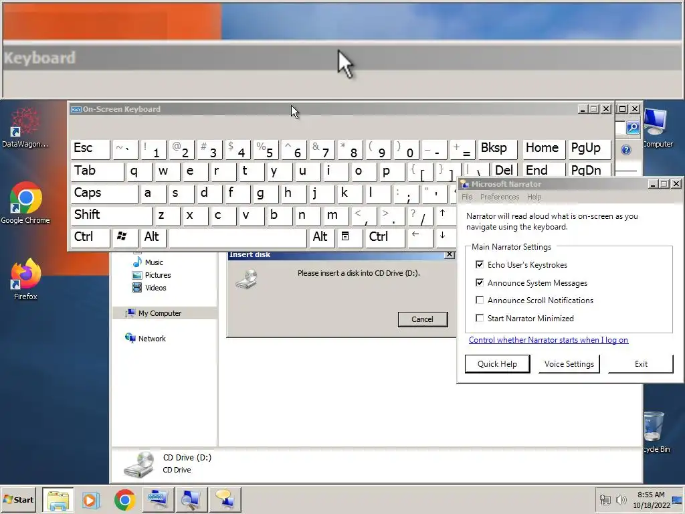Cancel the Insert disk dialog
The width and height of the screenshot is (685, 514).
pyautogui.click(x=423, y=319)
